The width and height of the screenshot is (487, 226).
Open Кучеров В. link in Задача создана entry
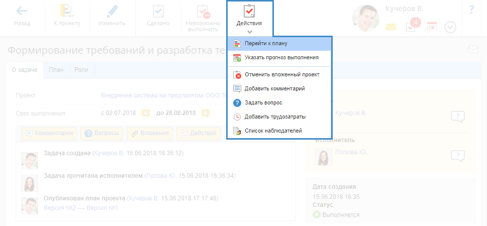109,153
